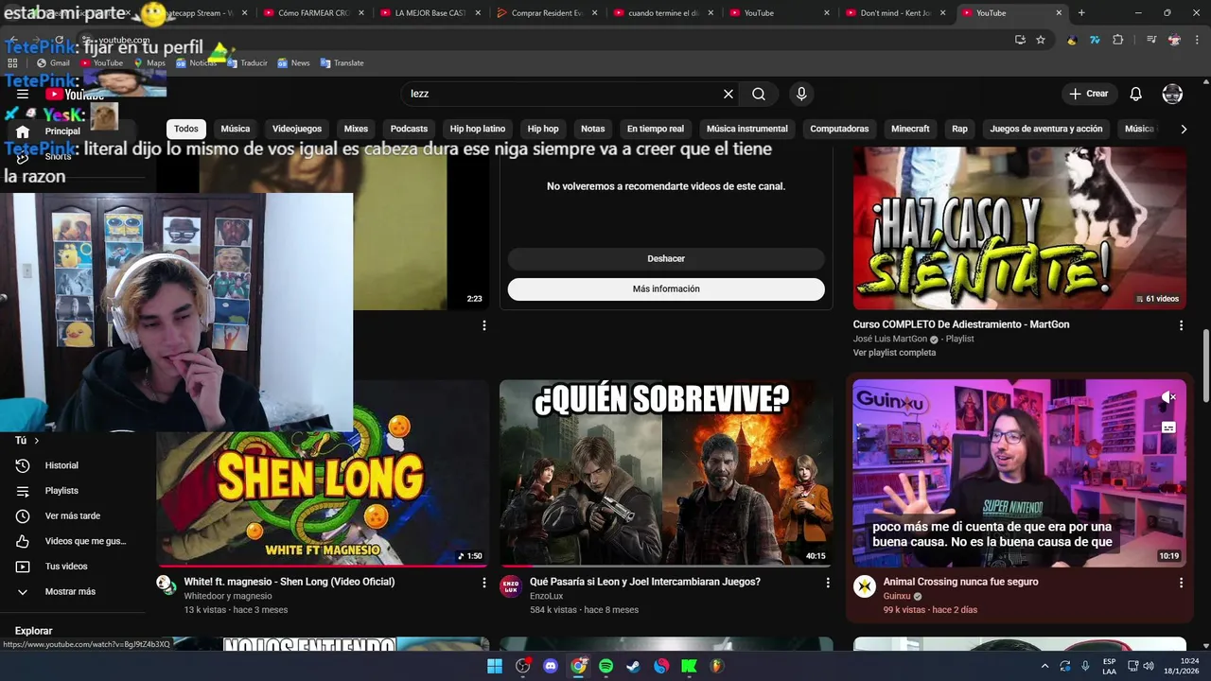Bookmark this page with star icon
Viewport: 1211px width, 681px height.
[1041, 40]
